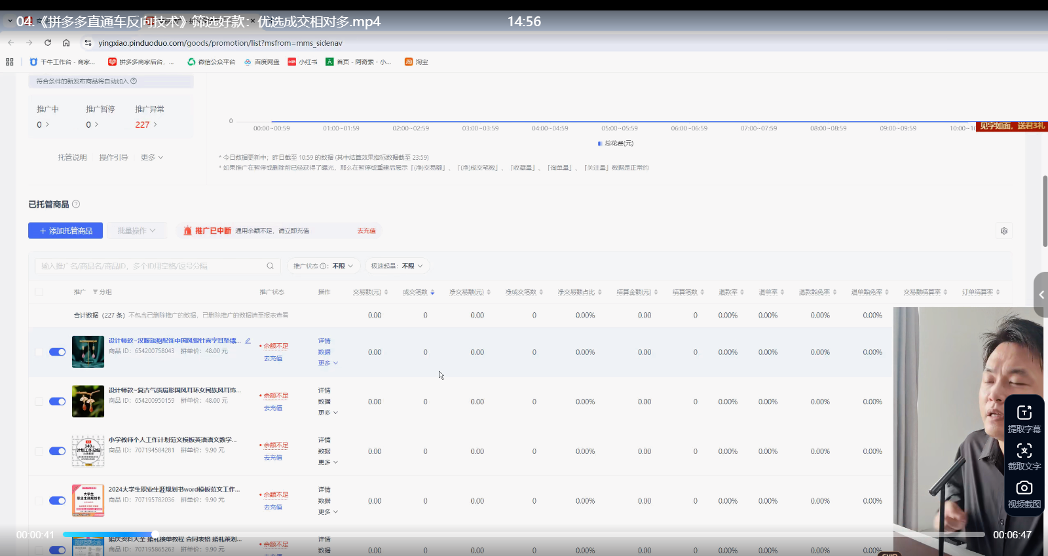1048x556 pixels.
Task: Click the 添加托管商品 button
Action: 65,231
